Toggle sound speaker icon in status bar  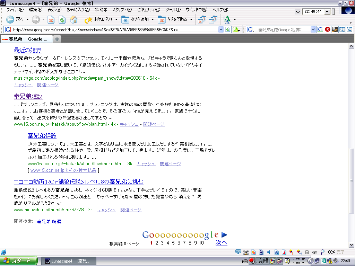(x=269, y=252)
